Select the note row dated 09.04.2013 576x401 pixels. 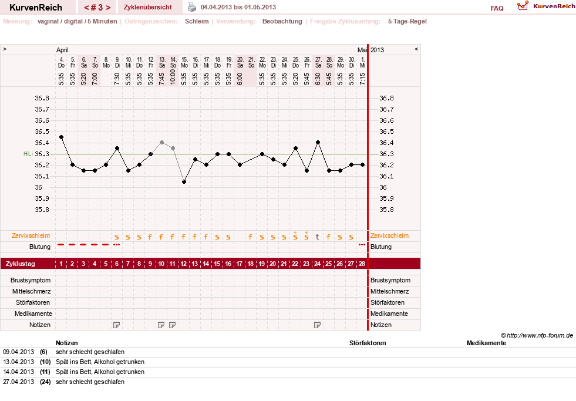point(288,352)
